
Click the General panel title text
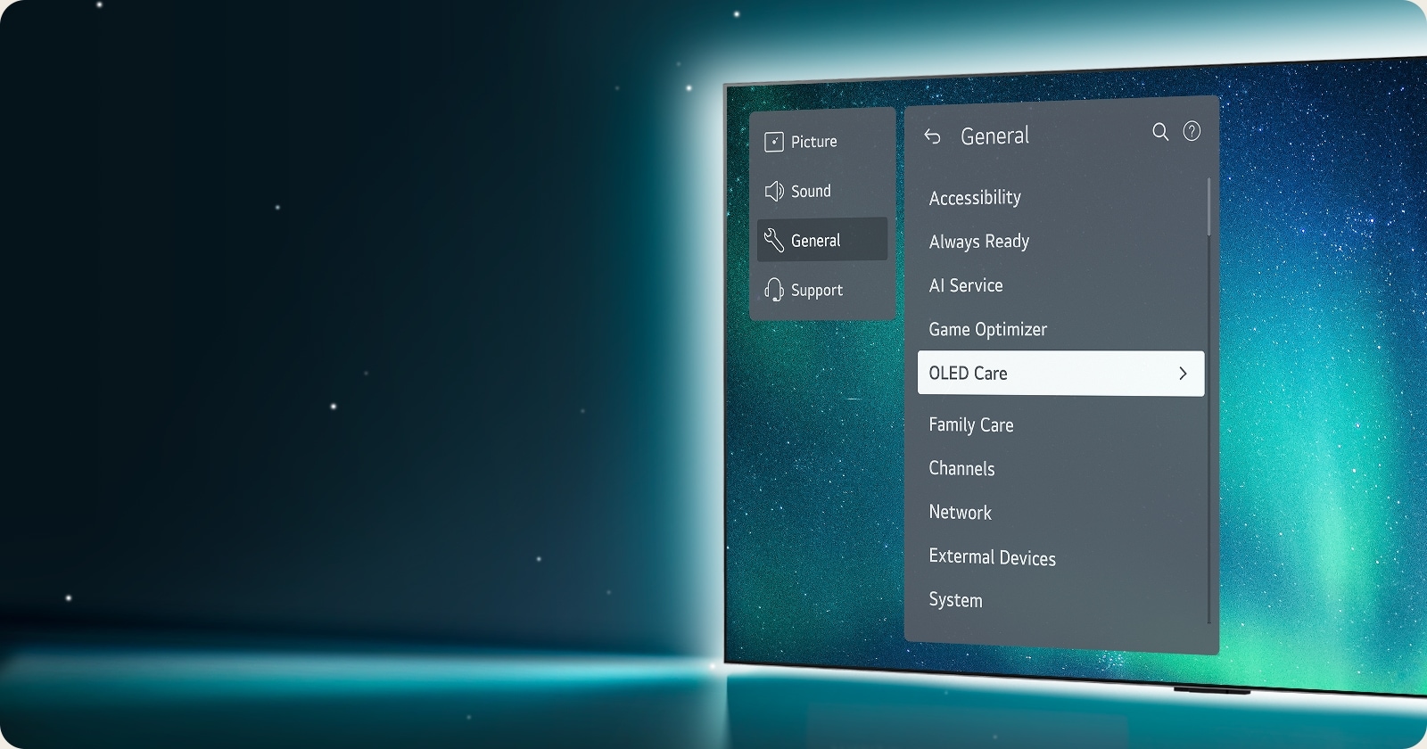(x=994, y=136)
